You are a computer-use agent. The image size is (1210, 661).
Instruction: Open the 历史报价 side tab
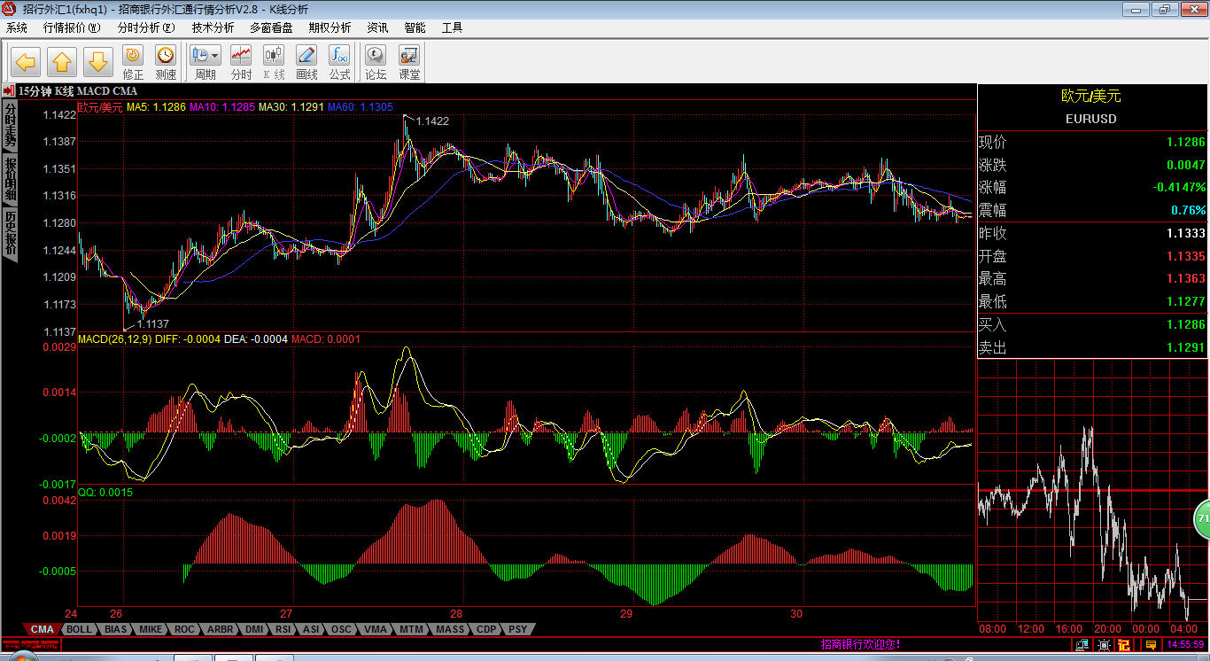click(x=11, y=234)
